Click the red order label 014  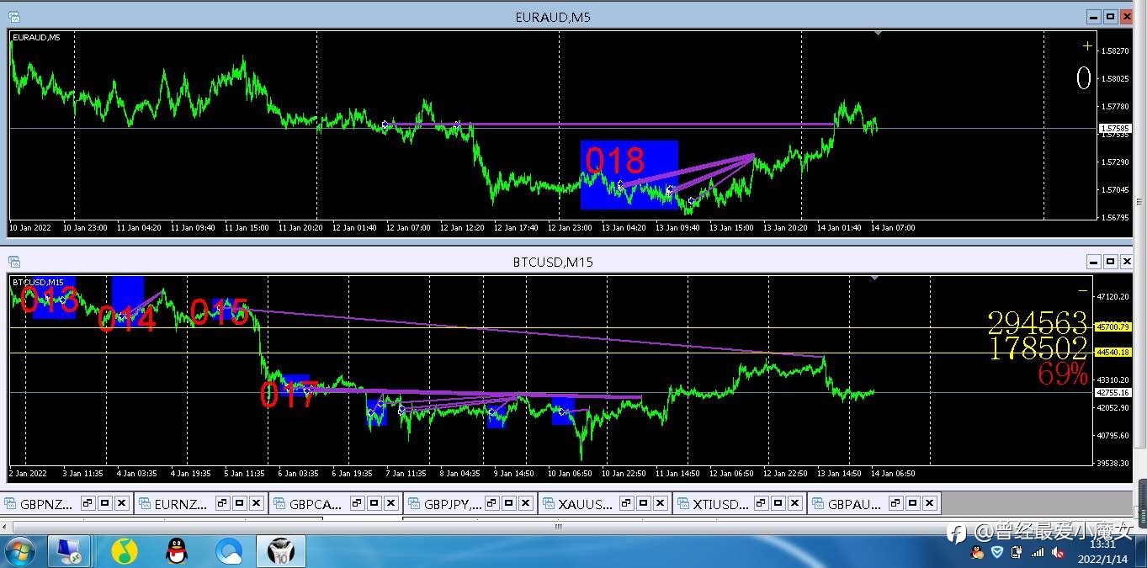pos(127,320)
